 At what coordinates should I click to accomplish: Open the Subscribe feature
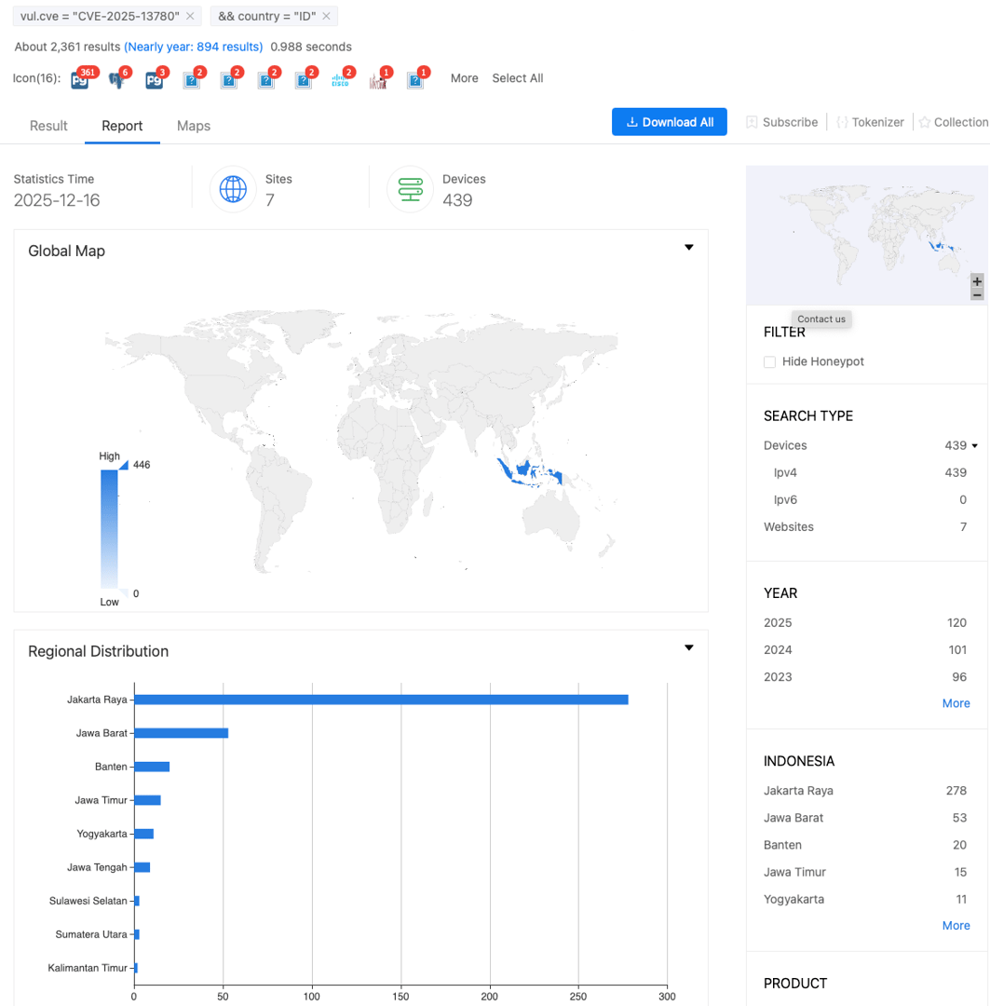click(782, 122)
